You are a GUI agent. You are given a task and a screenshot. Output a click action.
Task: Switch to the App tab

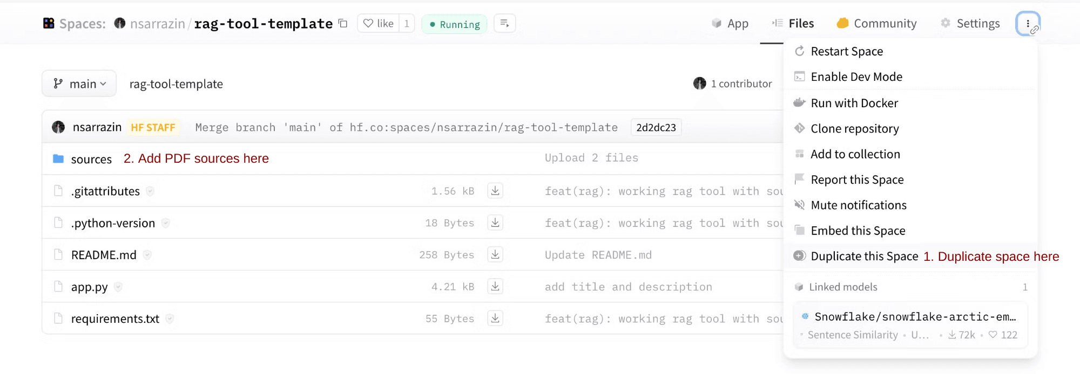tap(730, 23)
